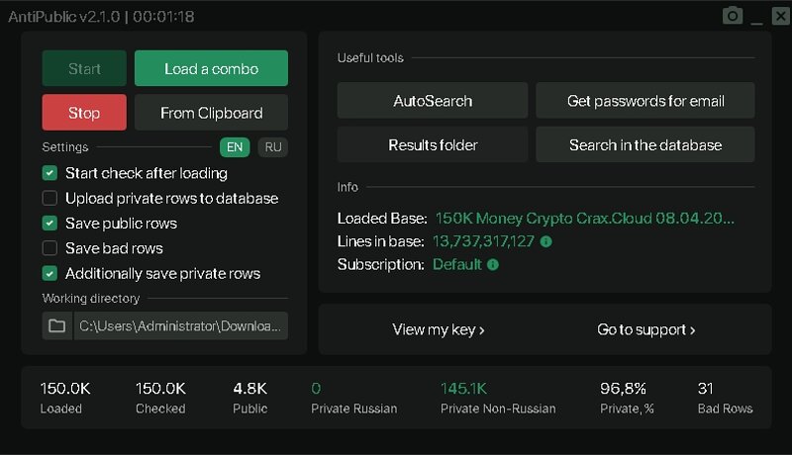
Task: Open the working directory folder icon
Action: (56, 325)
